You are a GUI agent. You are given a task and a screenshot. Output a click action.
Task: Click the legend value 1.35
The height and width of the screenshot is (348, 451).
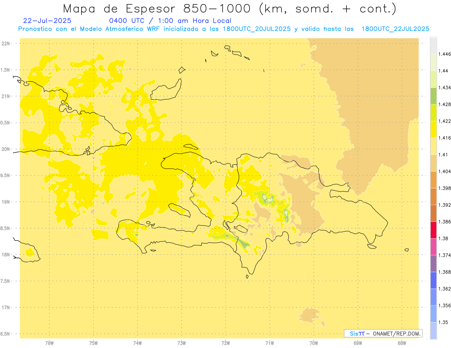(x=443, y=322)
